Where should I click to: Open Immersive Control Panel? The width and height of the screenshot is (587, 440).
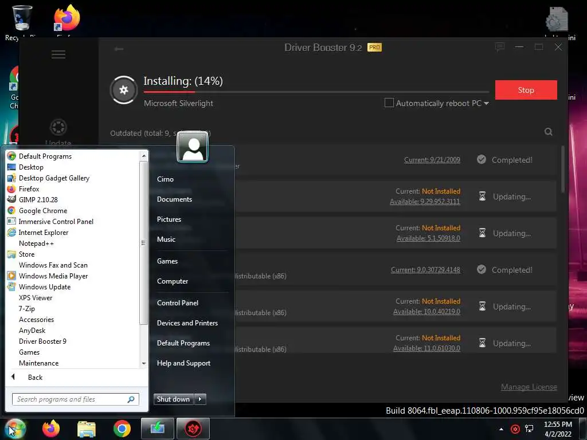click(56, 222)
